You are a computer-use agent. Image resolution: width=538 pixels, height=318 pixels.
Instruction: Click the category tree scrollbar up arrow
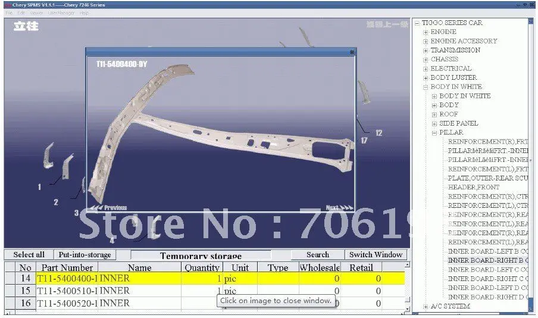[x=531, y=21]
